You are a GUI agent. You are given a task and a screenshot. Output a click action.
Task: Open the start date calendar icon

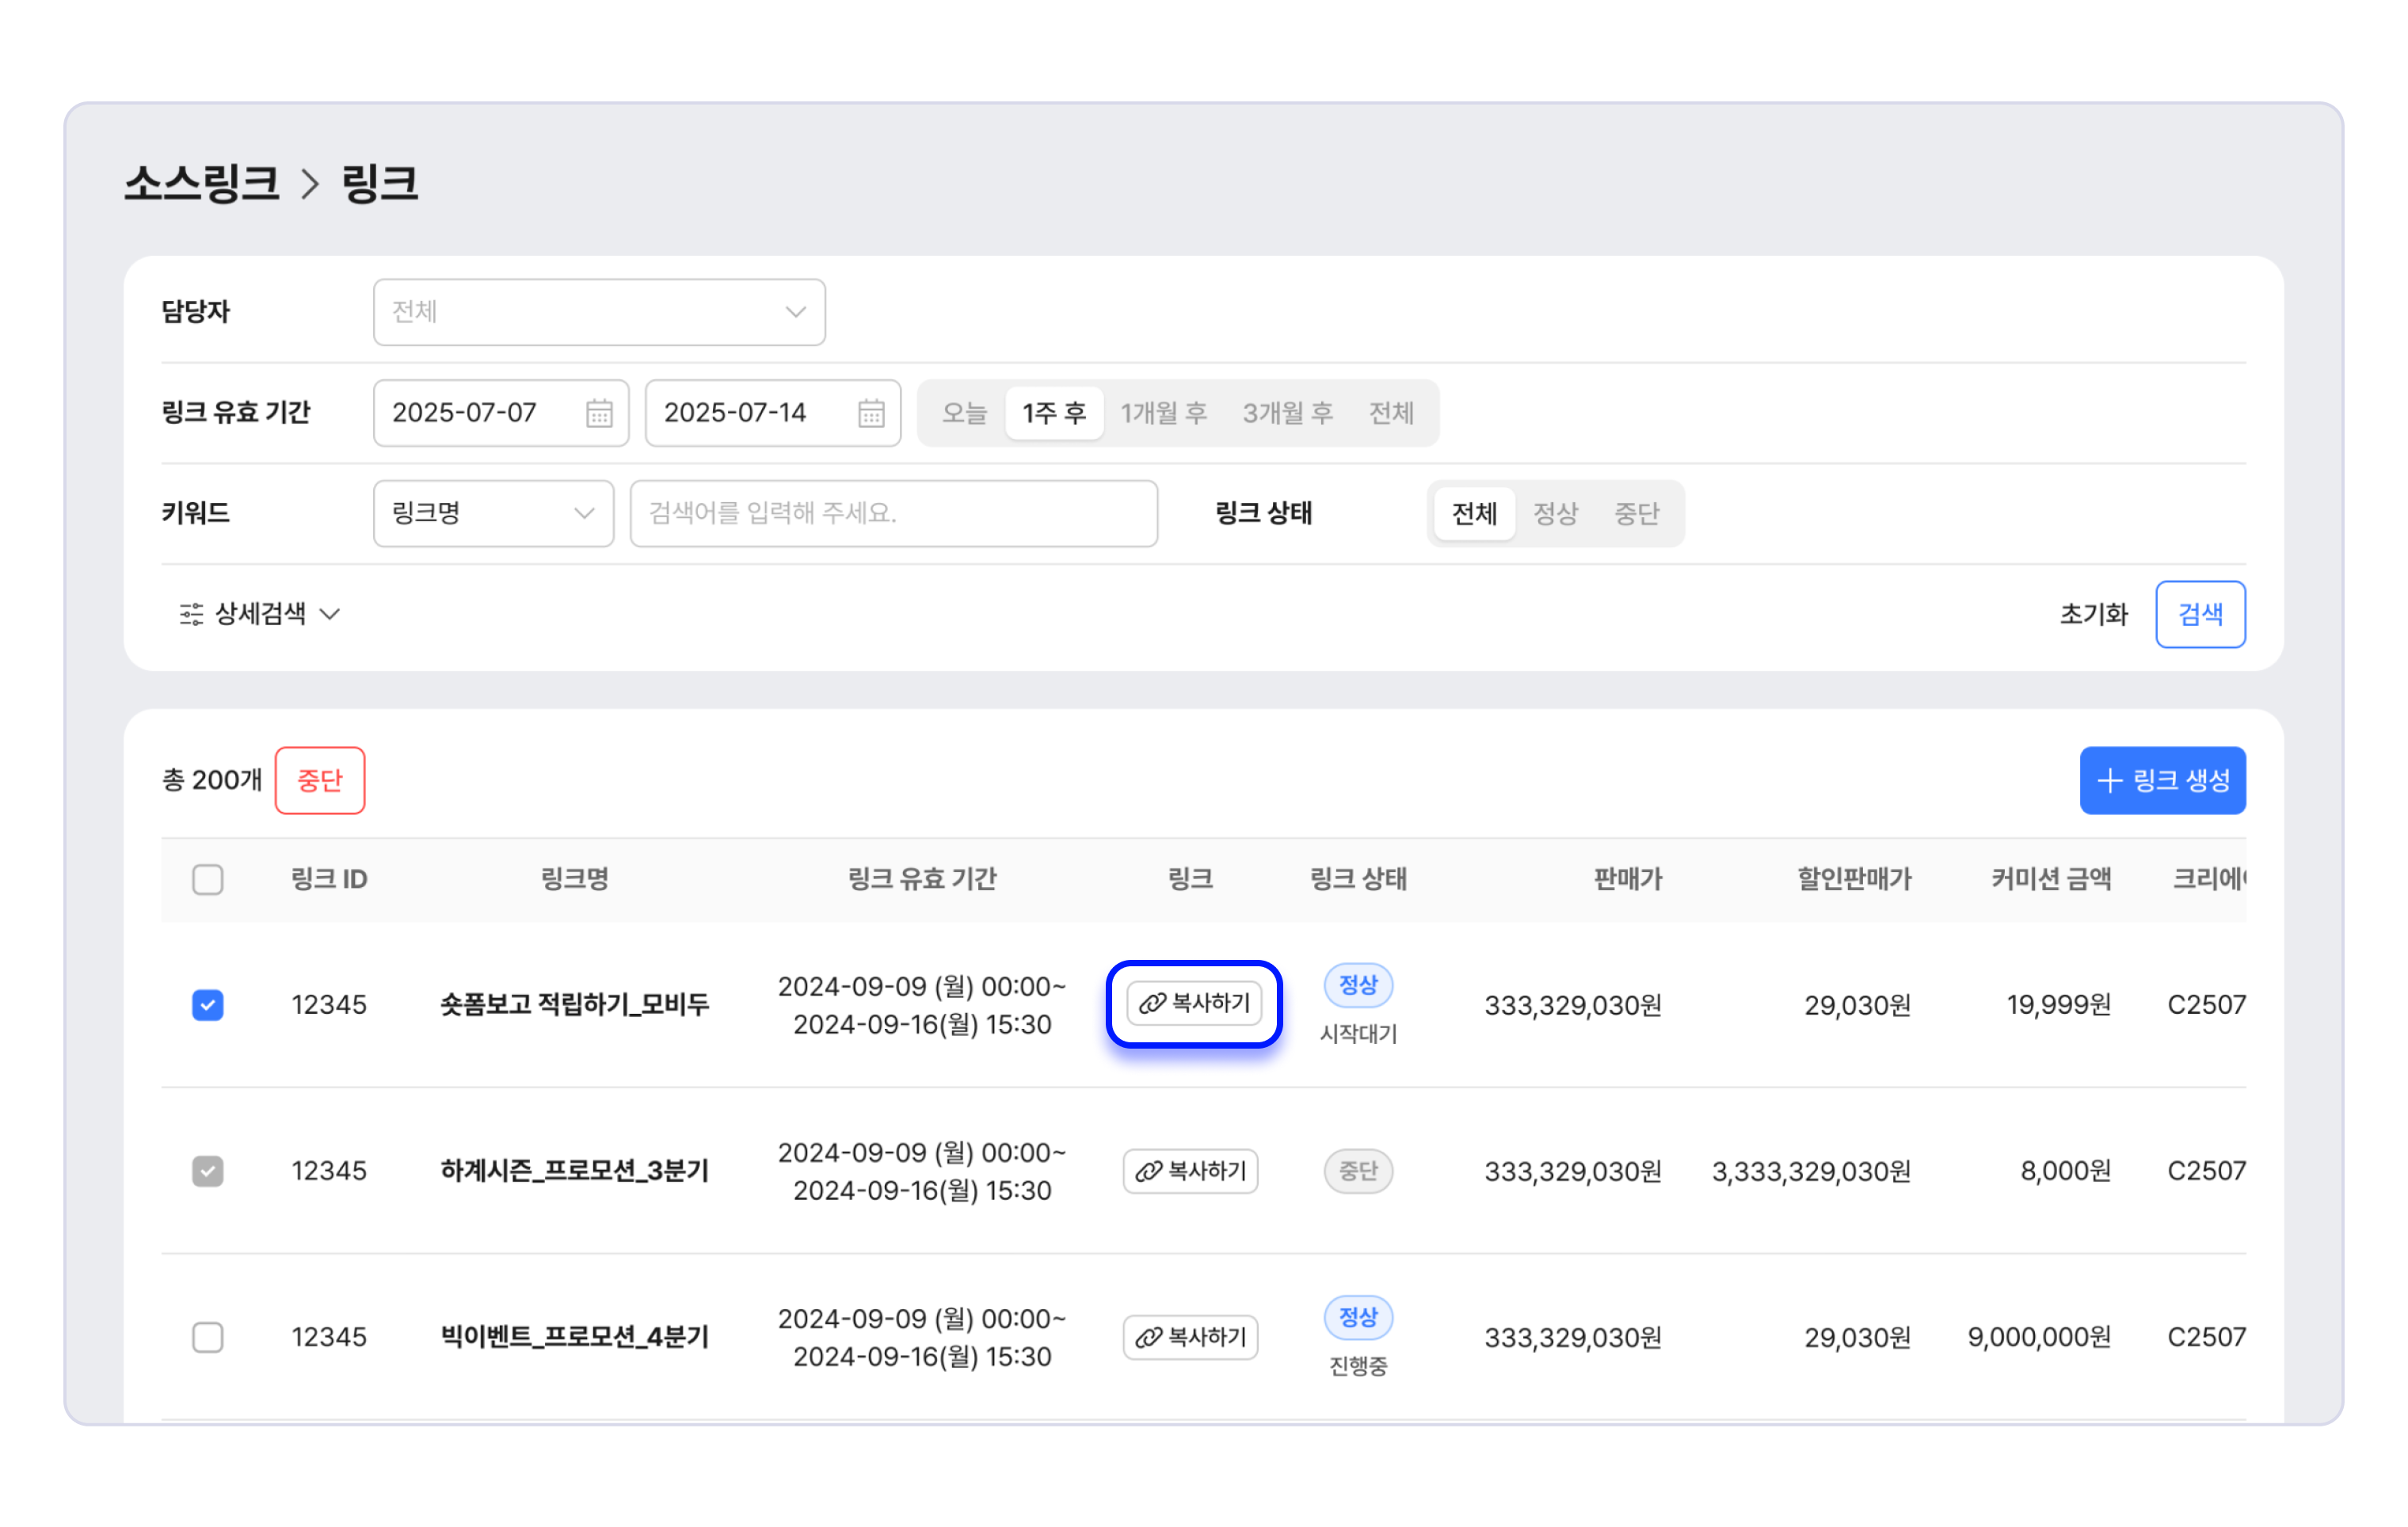599,413
